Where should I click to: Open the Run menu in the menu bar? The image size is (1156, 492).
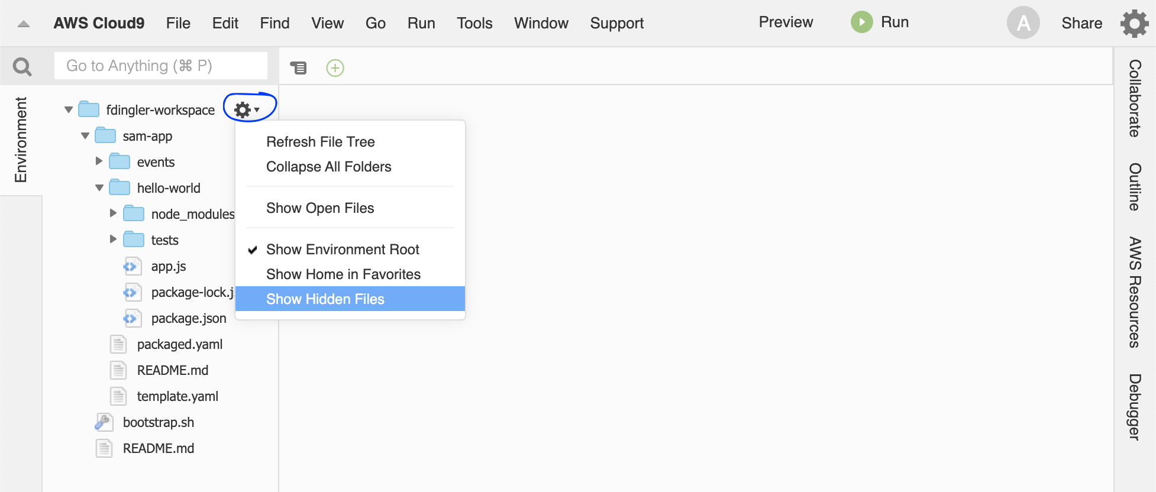(421, 23)
